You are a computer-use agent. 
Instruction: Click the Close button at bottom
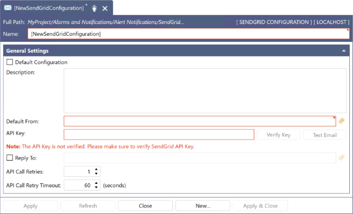coord(145,206)
